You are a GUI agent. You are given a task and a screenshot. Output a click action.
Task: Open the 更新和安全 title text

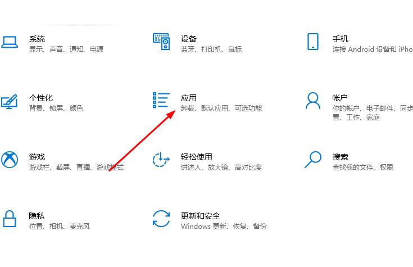[201, 216]
